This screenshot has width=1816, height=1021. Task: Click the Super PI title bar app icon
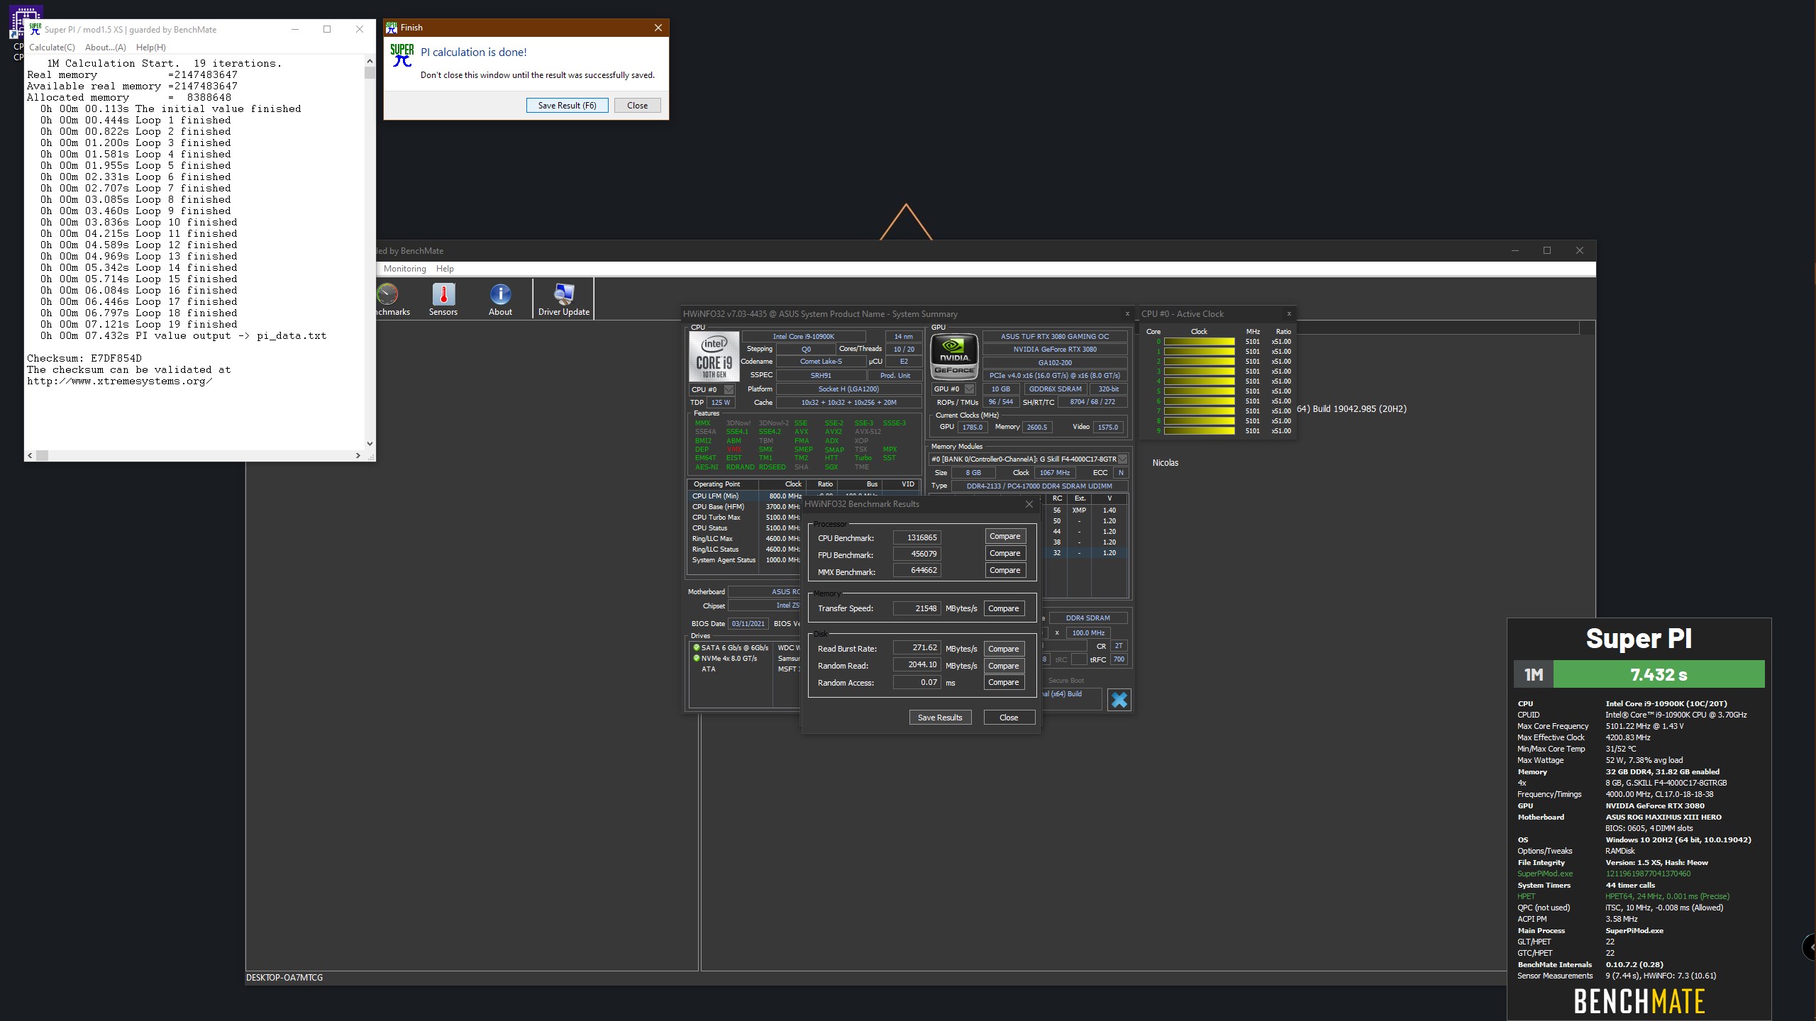click(35, 29)
